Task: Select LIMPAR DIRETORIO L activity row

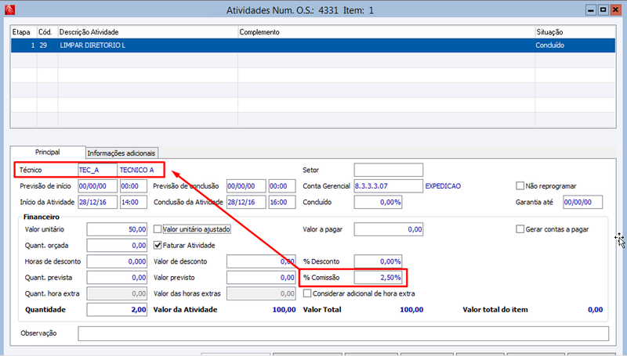Action: click(x=313, y=45)
